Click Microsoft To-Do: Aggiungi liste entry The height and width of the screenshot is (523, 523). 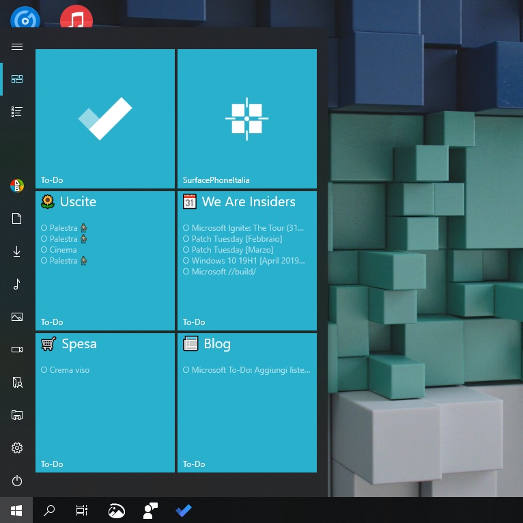coord(246,370)
